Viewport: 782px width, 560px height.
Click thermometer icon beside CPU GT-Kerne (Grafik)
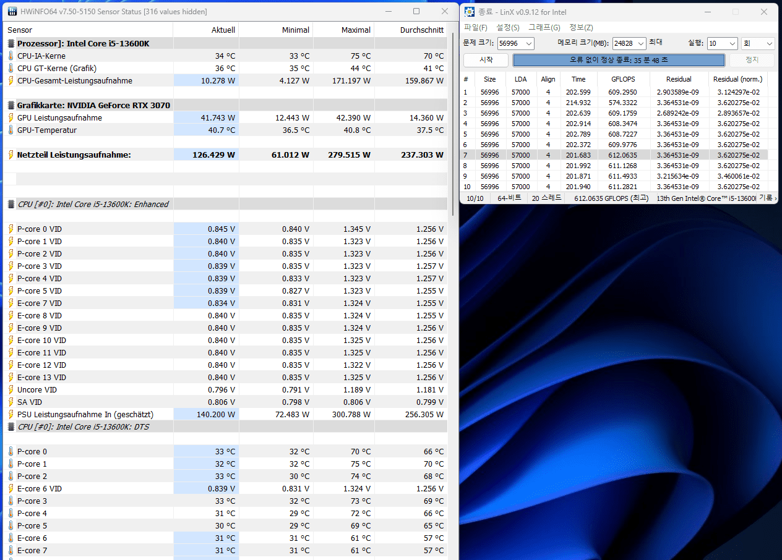pyautogui.click(x=11, y=68)
